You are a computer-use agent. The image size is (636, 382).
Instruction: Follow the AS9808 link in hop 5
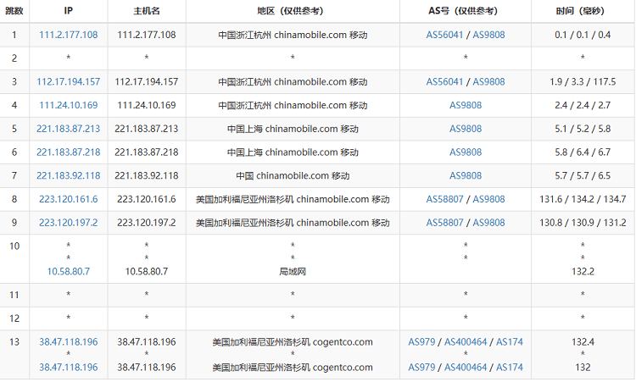[x=466, y=129]
